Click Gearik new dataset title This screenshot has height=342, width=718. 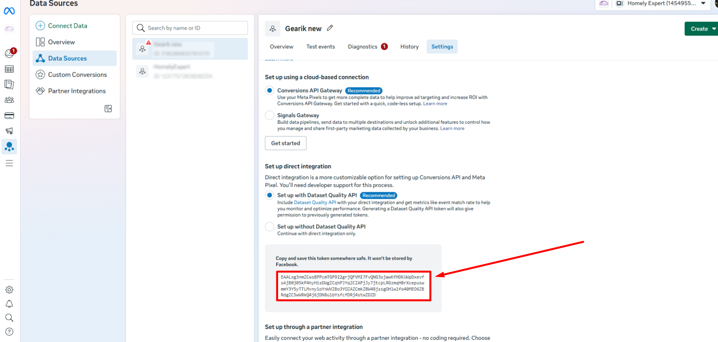[303, 29]
